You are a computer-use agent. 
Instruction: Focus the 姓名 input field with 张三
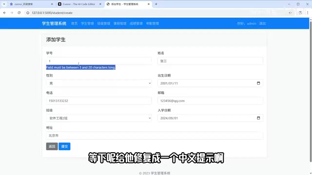pyautogui.click(x=210, y=61)
